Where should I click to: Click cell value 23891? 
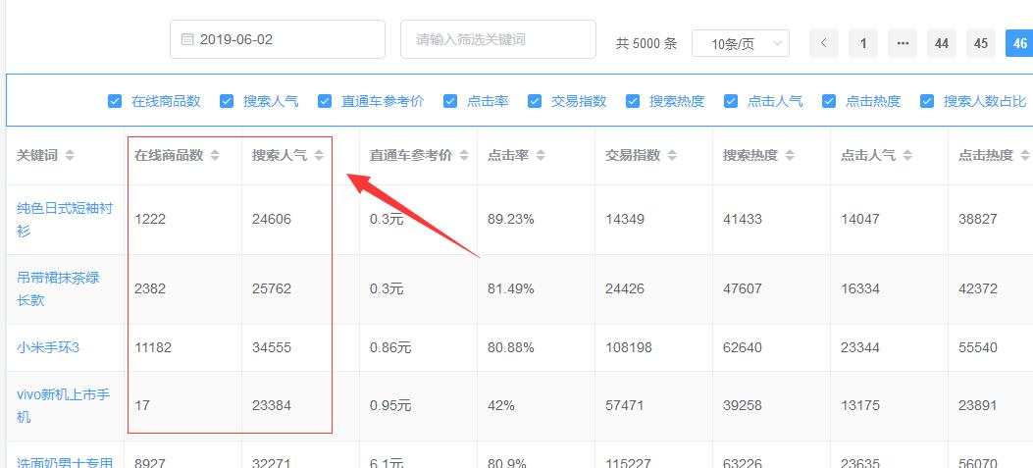pyautogui.click(x=978, y=405)
